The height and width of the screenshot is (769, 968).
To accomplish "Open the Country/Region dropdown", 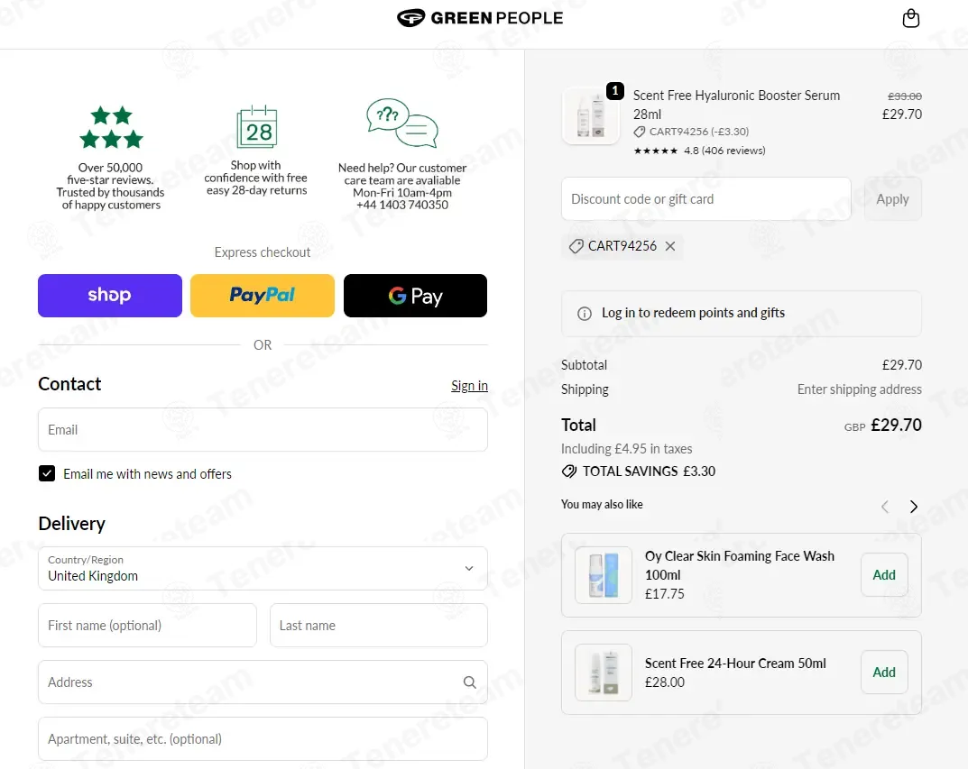I will tap(263, 568).
